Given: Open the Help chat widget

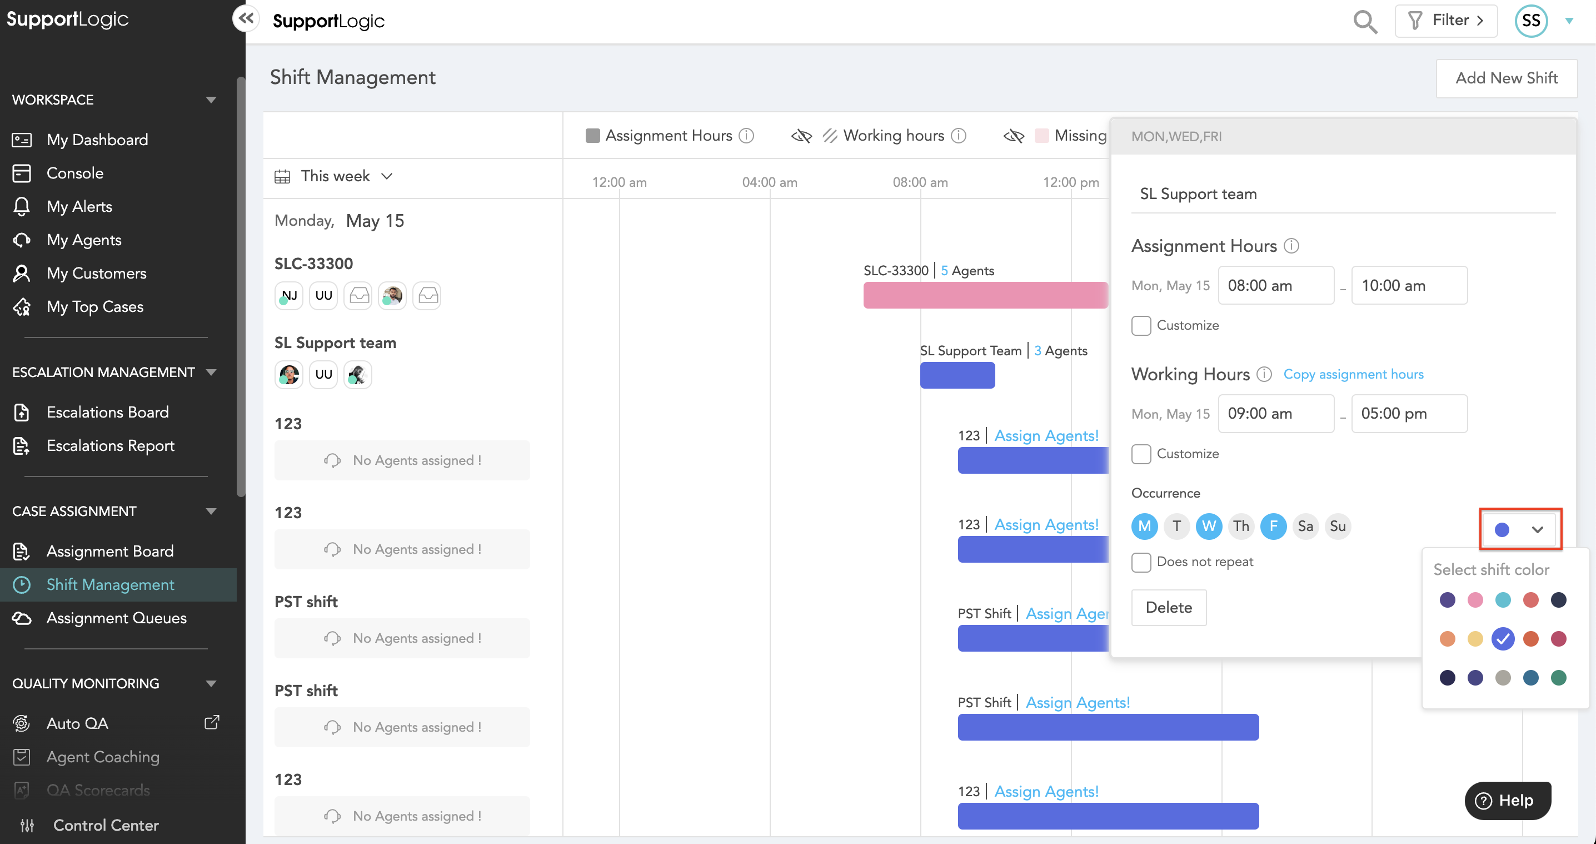Looking at the screenshot, I should coord(1508,800).
